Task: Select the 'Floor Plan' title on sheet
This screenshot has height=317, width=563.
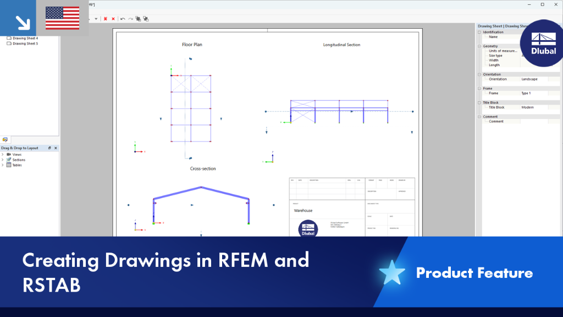Action: pos(192,45)
